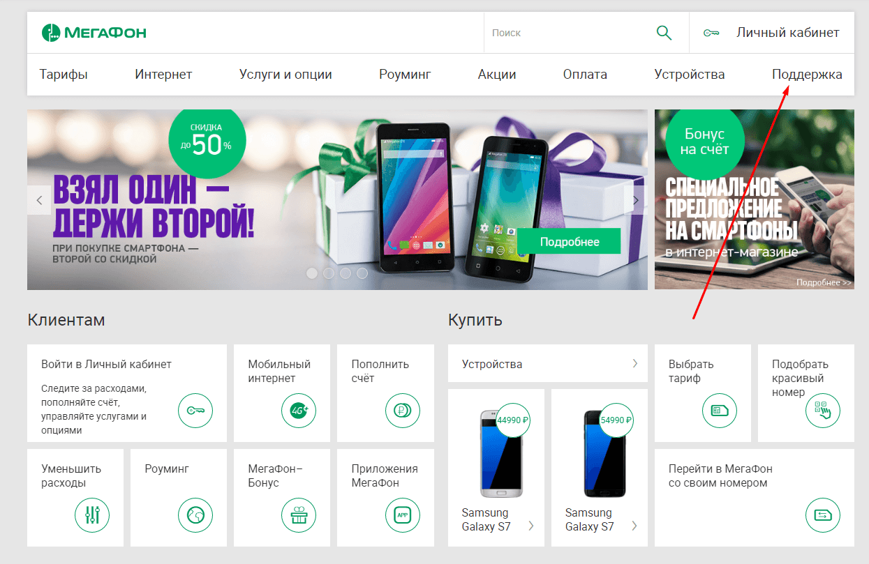Click the ruble coin icon for Пополнить счёт
869x564 pixels.
pyautogui.click(x=403, y=411)
